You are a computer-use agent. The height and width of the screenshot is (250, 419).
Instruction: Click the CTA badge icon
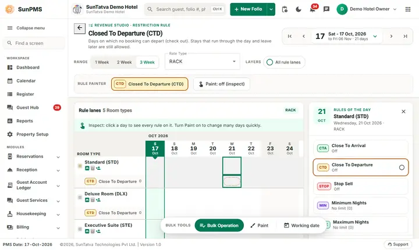tap(322, 148)
